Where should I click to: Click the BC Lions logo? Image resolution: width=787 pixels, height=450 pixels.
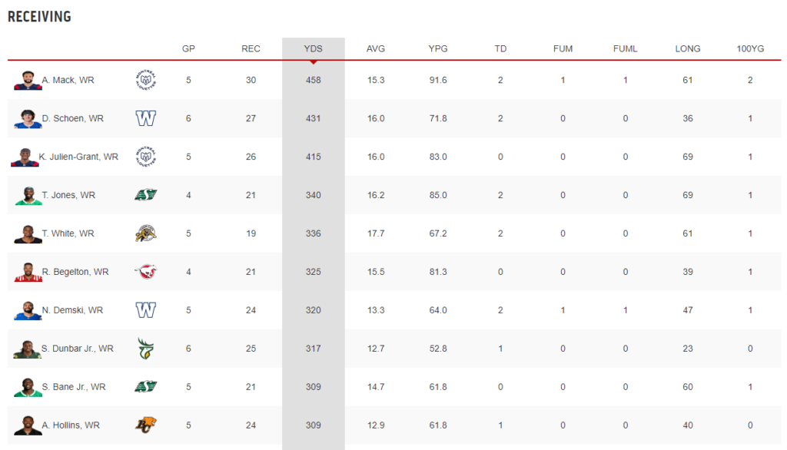click(x=145, y=425)
